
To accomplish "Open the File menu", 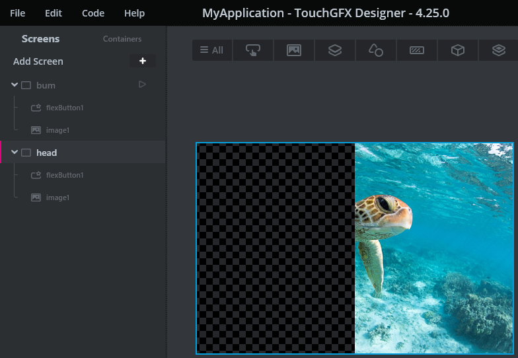I will [18, 13].
